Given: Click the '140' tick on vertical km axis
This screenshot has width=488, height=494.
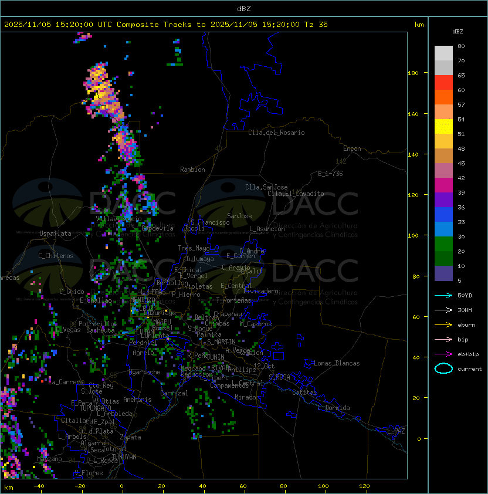Looking at the screenshot, I should (413, 154).
